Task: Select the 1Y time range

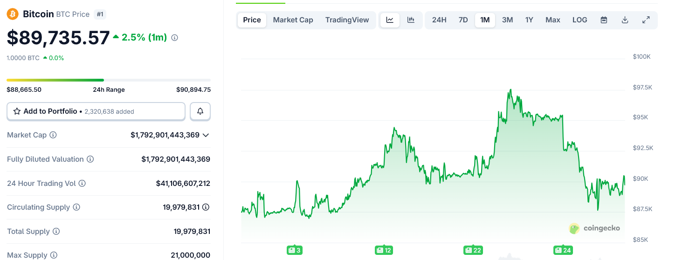Action: click(x=529, y=20)
